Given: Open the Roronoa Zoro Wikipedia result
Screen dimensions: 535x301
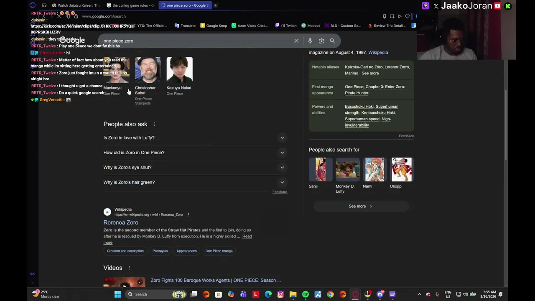Looking at the screenshot, I should [121, 222].
